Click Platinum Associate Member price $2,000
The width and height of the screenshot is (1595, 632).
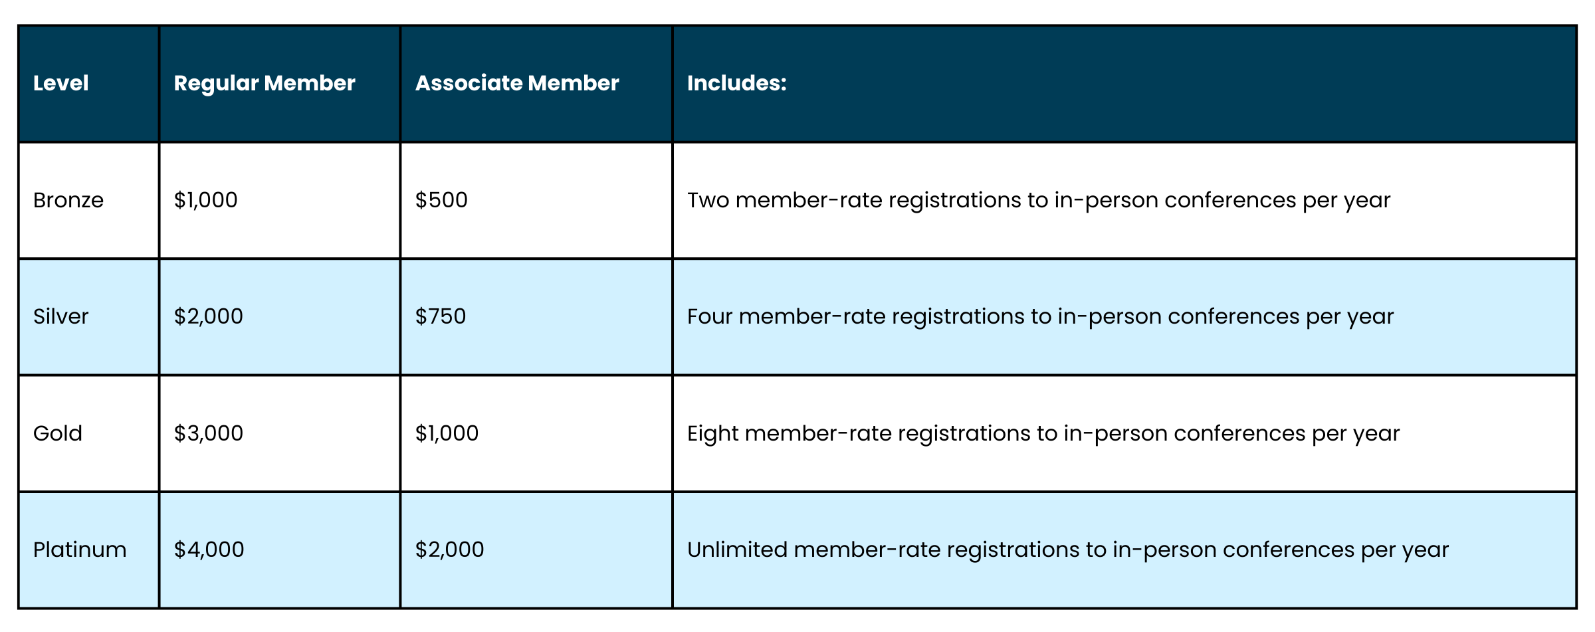[x=450, y=550]
